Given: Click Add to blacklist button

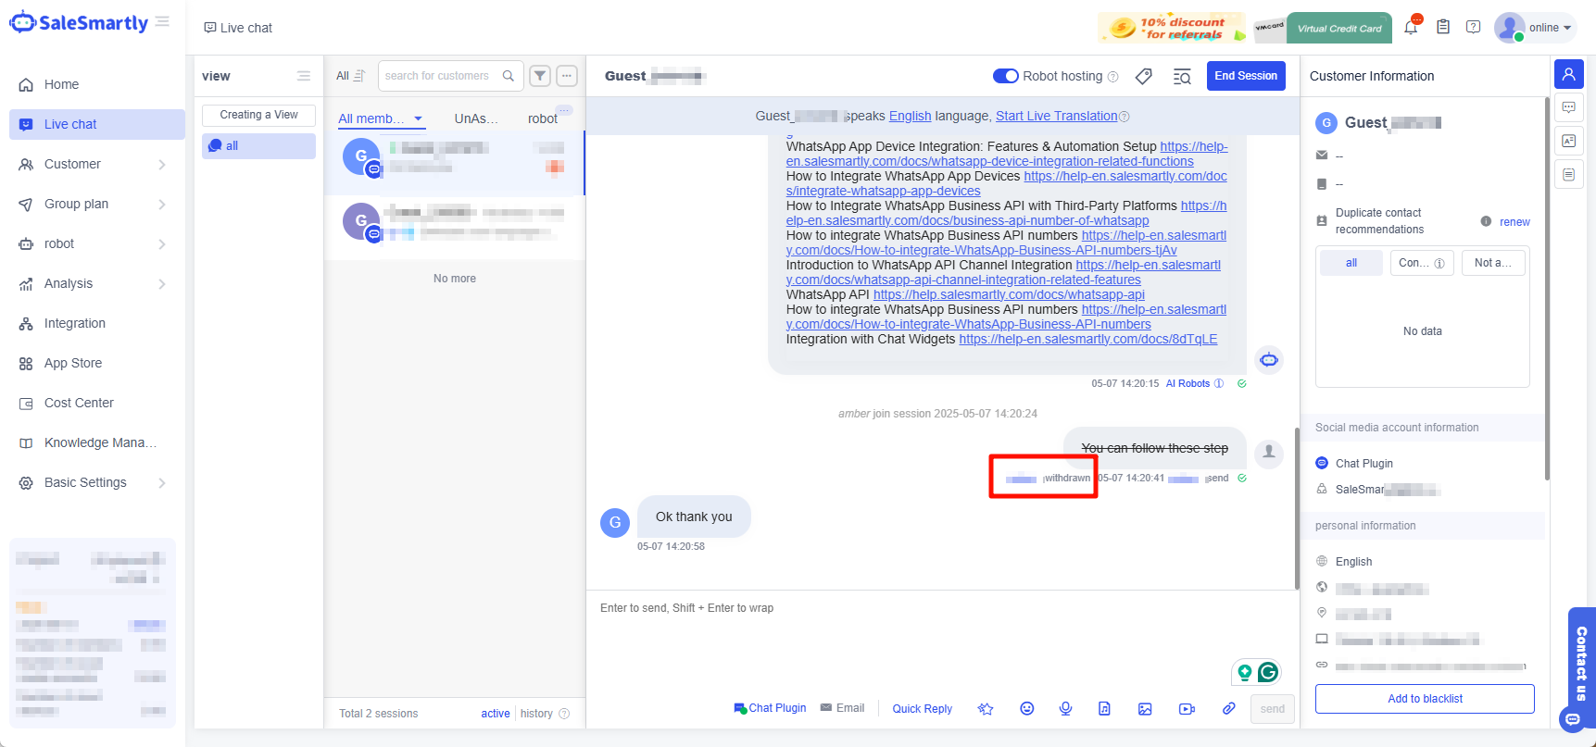Looking at the screenshot, I should (1425, 699).
